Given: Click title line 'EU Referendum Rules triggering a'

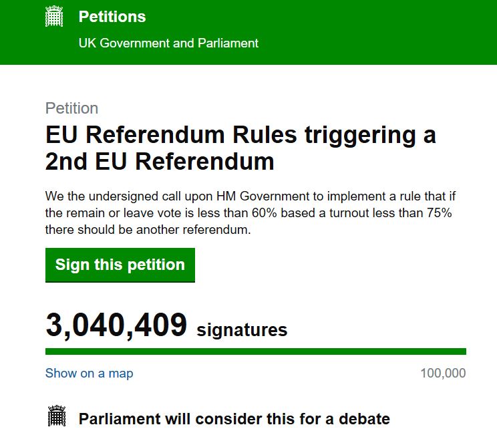Looking at the screenshot, I should click(241, 136).
